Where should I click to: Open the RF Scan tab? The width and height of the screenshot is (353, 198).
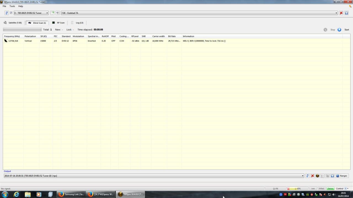click(58, 23)
